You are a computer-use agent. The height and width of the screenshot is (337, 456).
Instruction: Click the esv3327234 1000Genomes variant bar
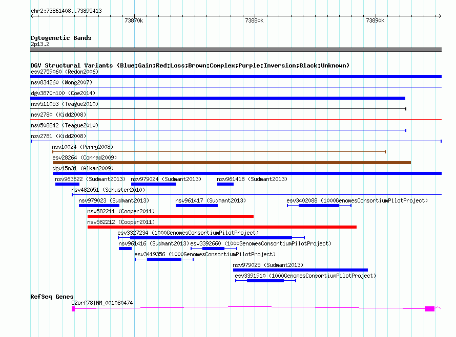click(211, 238)
